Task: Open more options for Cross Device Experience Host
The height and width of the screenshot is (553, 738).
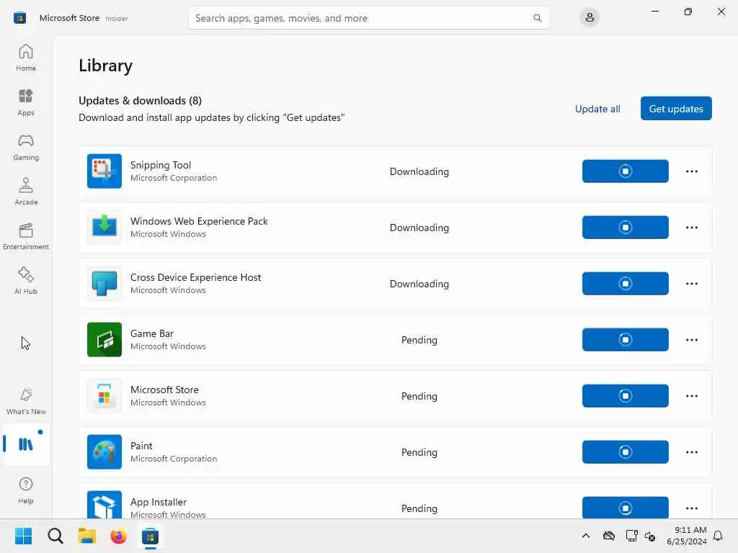Action: [x=691, y=284]
